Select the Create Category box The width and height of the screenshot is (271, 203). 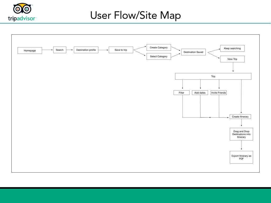pyautogui.click(x=159, y=48)
